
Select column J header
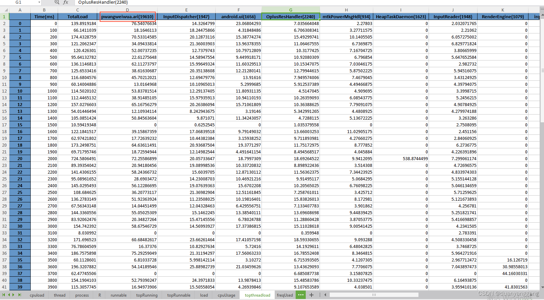tap(453, 10)
